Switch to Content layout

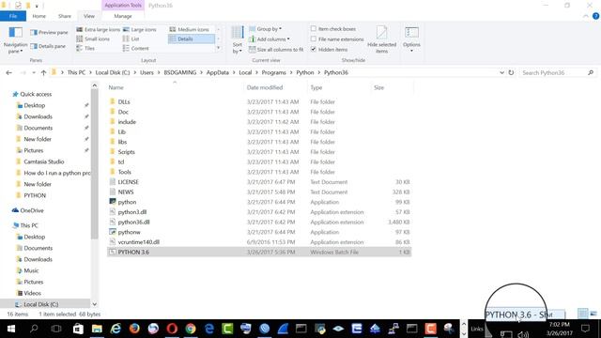pos(135,48)
